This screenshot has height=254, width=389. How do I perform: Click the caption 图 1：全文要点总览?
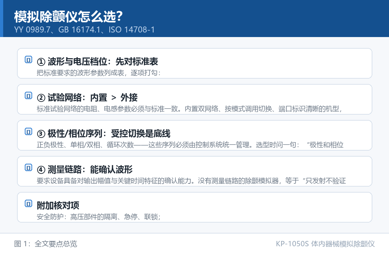click(46, 244)
